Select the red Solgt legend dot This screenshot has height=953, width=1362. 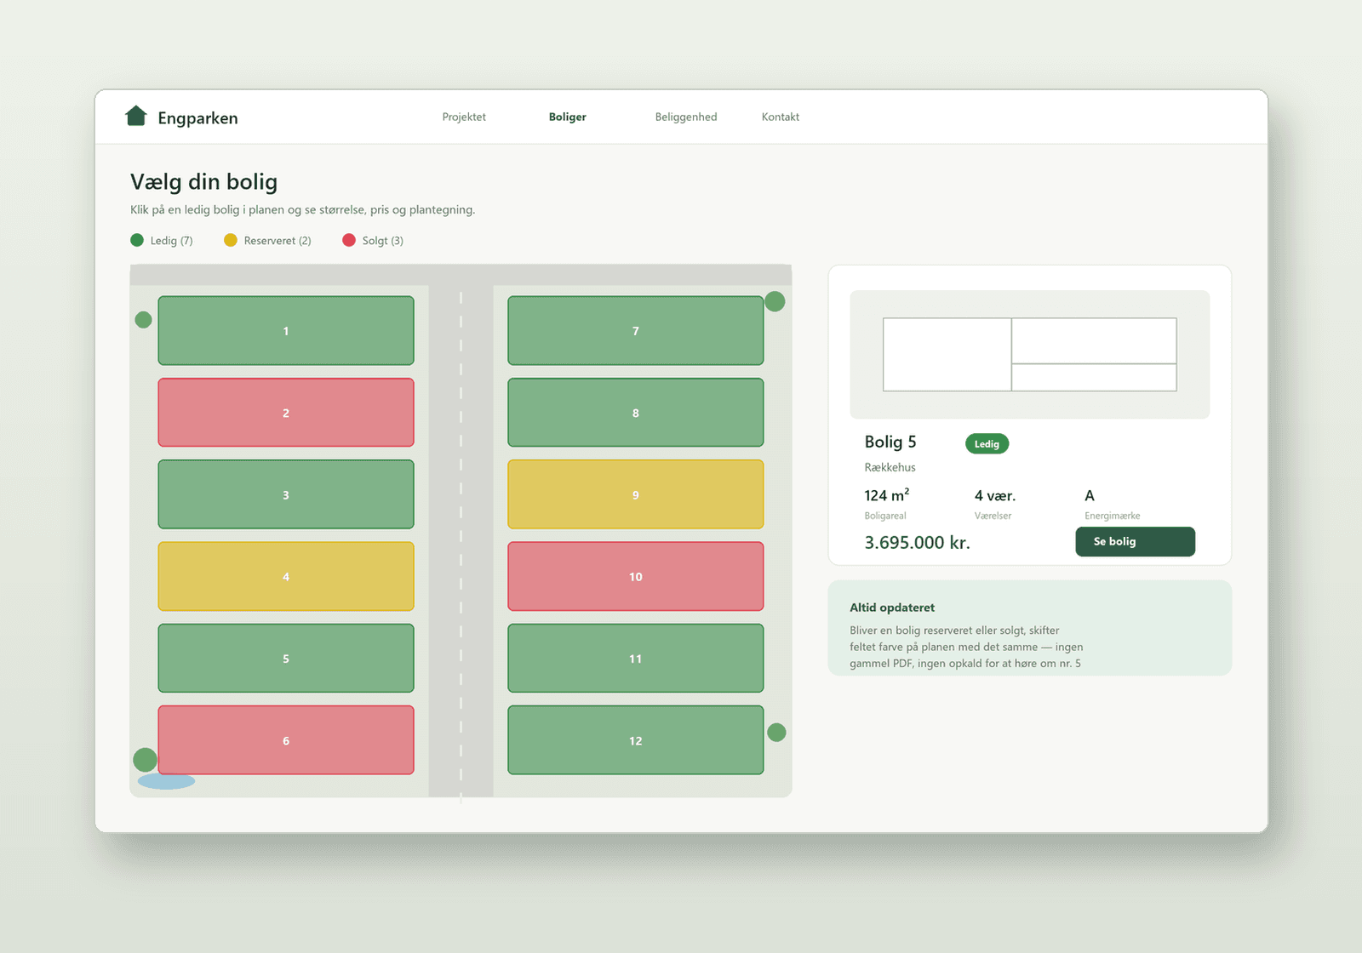[349, 240]
